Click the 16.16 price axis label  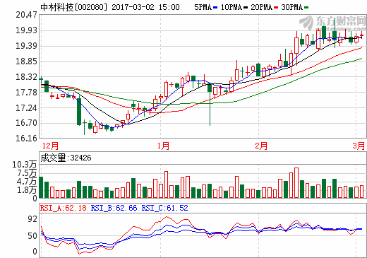coord(26,139)
